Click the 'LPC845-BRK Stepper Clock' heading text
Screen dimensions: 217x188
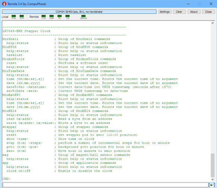tap(26, 31)
